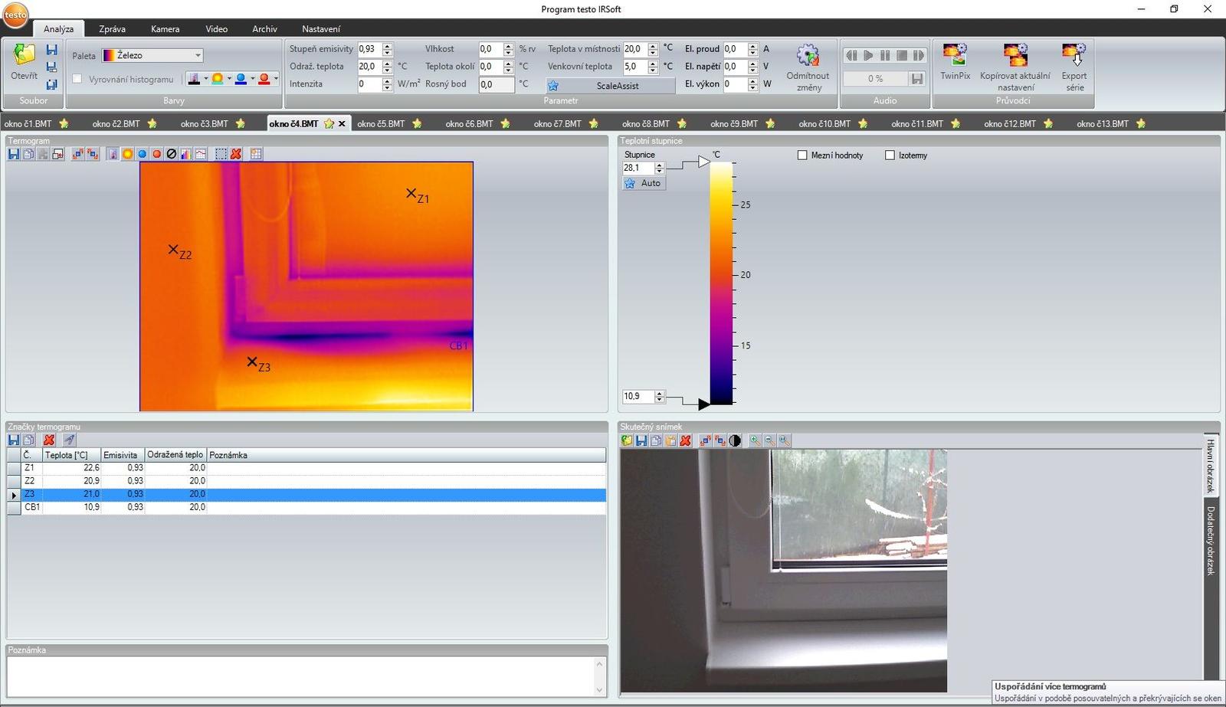
Task: Increase the Stupeň emisivity value
Action: click(x=387, y=45)
